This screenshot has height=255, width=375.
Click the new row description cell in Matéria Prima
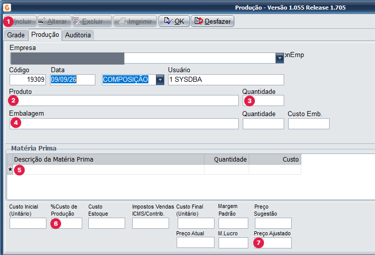coord(109,170)
